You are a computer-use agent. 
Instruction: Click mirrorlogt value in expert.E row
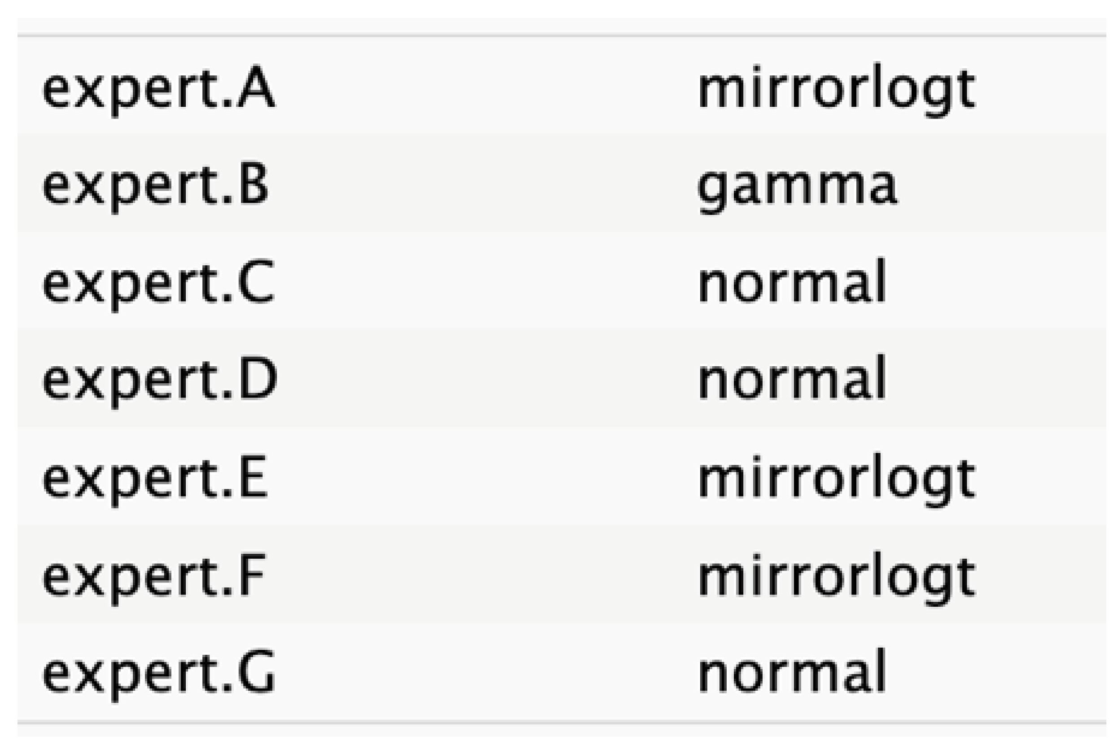[x=836, y=478]
